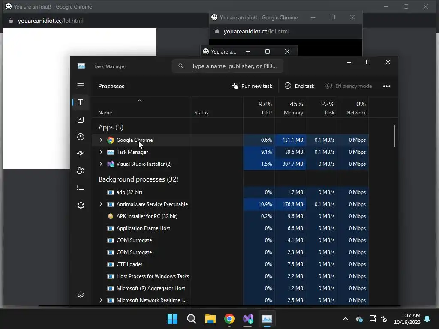439x329 pixels.
Task: Open File Explorer from taskbar
Action: 210,319
